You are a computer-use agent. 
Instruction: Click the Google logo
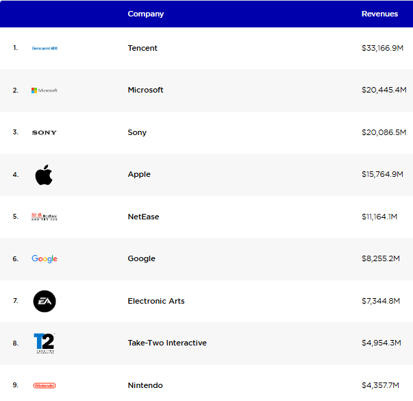coord(45,259)
